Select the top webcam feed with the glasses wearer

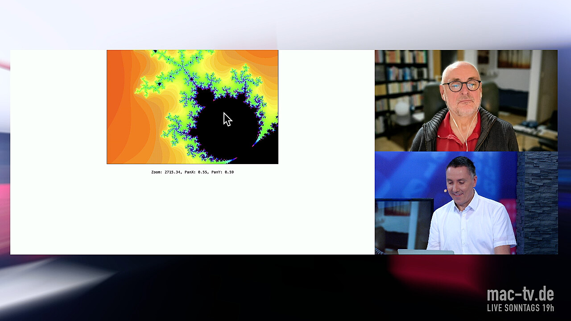pos(466,101)
